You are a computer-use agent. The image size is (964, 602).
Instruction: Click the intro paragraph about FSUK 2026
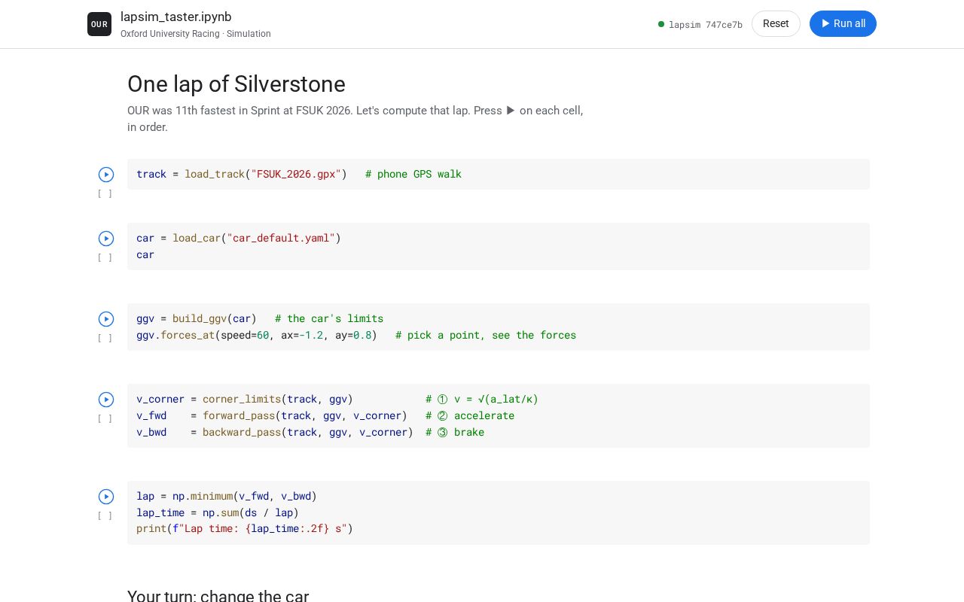click(x=355, y=119)
